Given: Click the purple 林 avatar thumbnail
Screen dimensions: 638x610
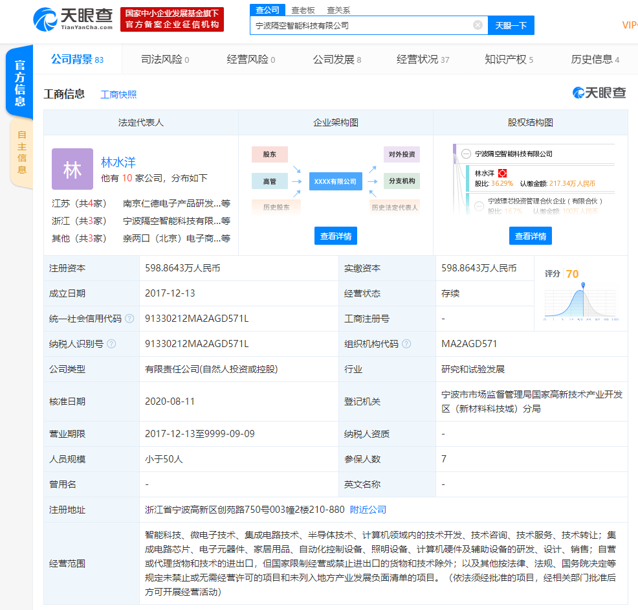Looking at the screenshot, I should (x=72, y=169).
